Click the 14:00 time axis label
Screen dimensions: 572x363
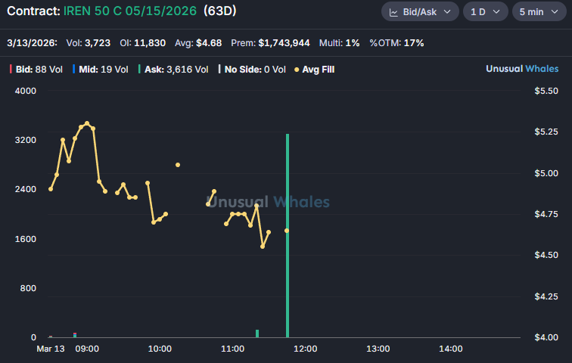click(x=450, y=349)
